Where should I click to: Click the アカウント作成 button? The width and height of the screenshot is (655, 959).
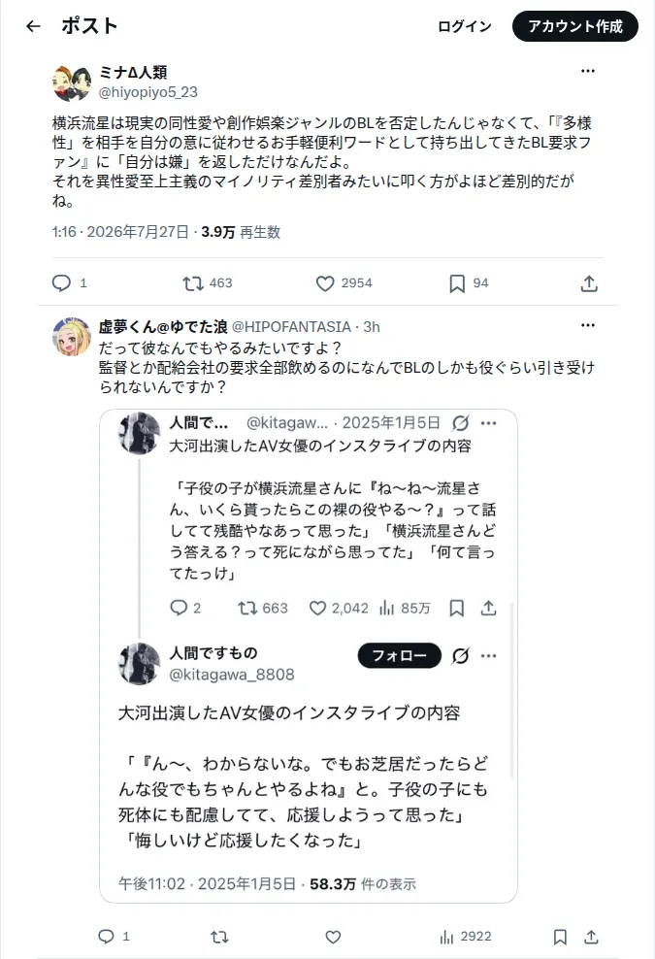[574, 26]
